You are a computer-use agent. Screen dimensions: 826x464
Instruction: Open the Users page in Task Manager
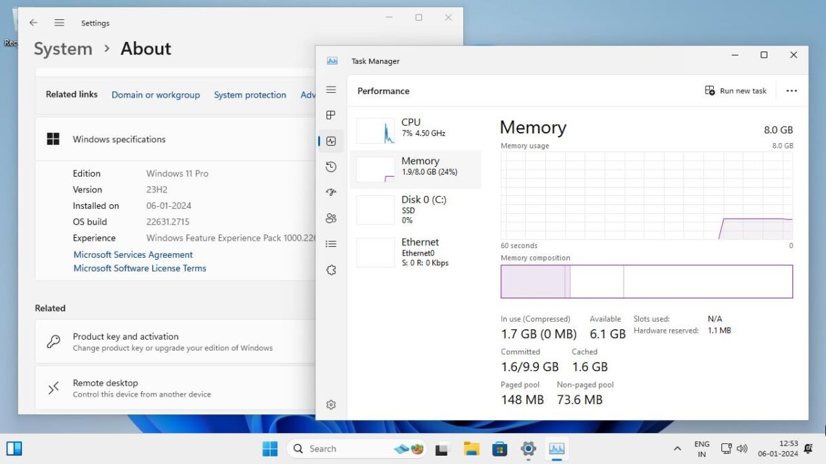pos(331,218)
